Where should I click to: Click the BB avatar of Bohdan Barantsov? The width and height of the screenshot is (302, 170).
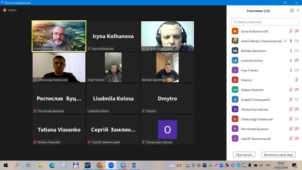235,51
